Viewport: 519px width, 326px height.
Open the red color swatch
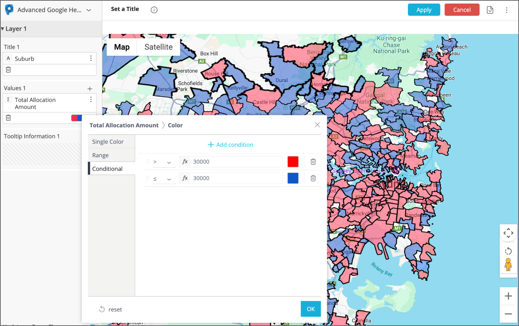[x=293, y=162]
